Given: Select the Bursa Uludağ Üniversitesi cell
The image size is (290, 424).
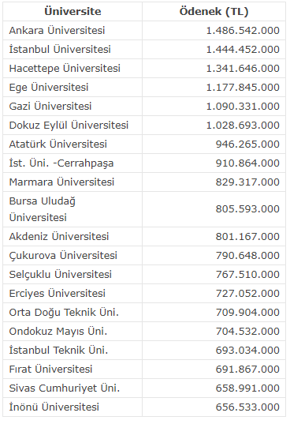Looking at the screenshot, I should [72, 209].
